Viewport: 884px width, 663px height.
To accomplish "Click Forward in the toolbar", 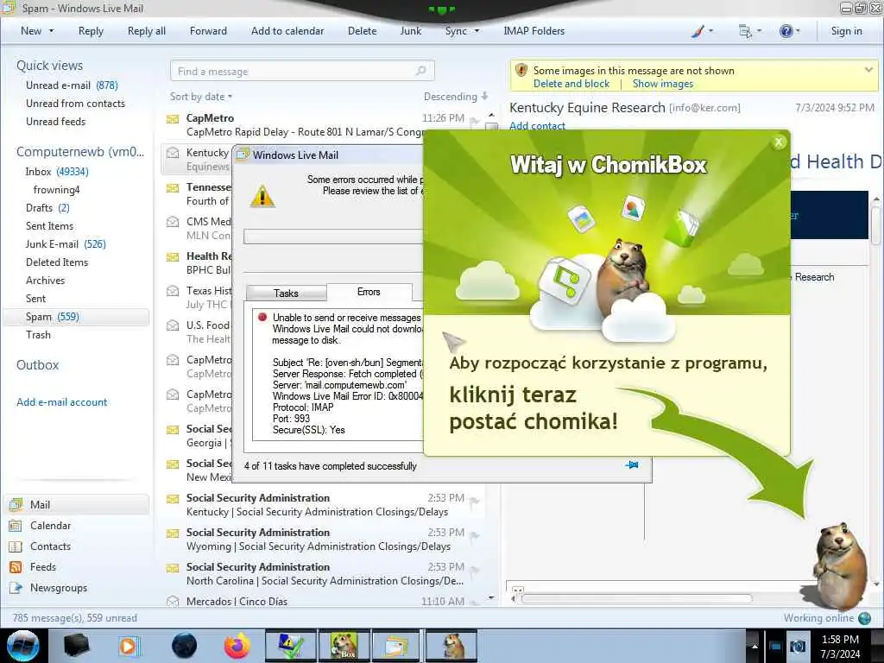I will click(208, 31).
